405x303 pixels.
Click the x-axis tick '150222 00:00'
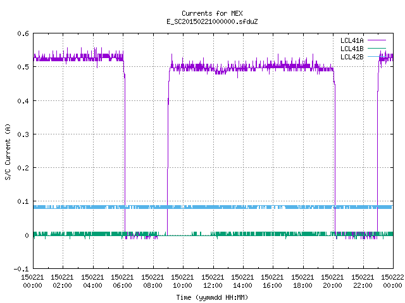392,282
